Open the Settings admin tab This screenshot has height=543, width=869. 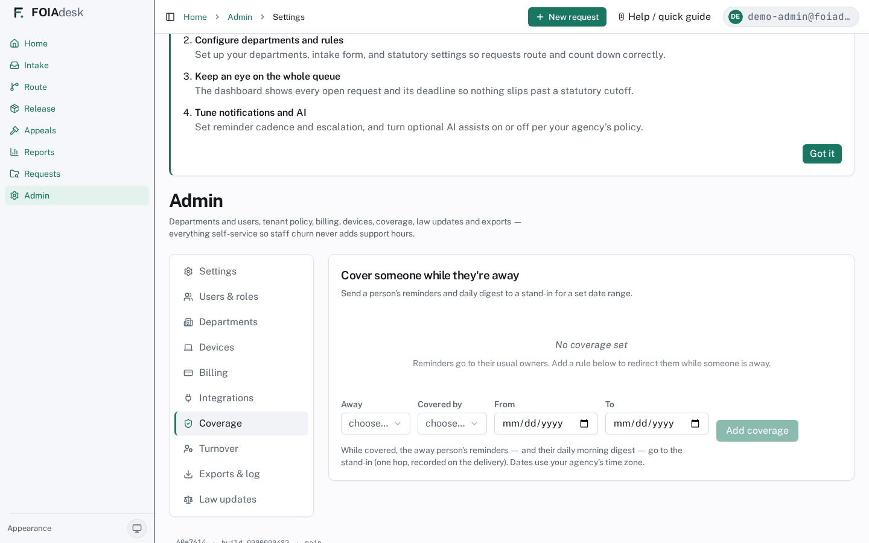(241, 271)
